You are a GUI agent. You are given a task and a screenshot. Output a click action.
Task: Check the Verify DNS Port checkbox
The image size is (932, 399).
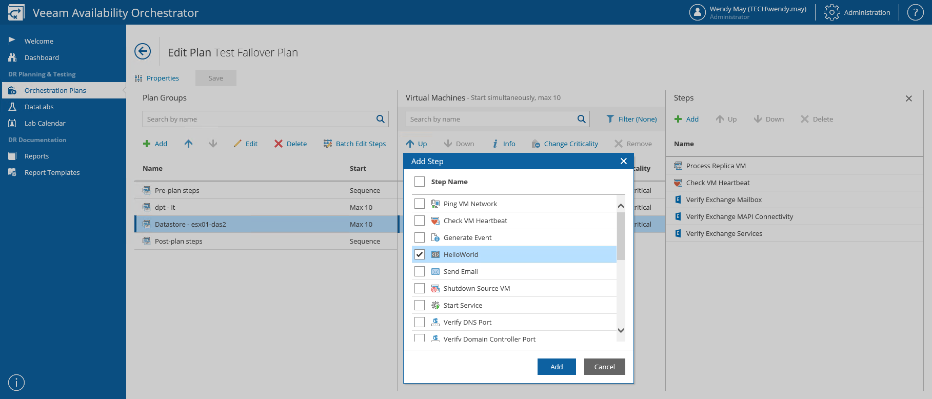(420, 322)
